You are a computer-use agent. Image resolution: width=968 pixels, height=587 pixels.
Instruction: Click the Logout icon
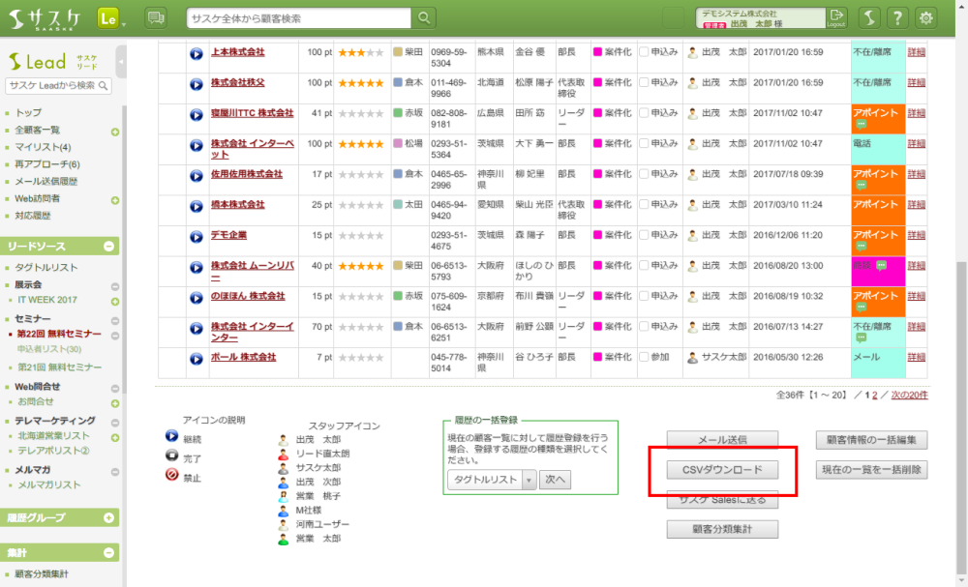click(x=836, y=17)
